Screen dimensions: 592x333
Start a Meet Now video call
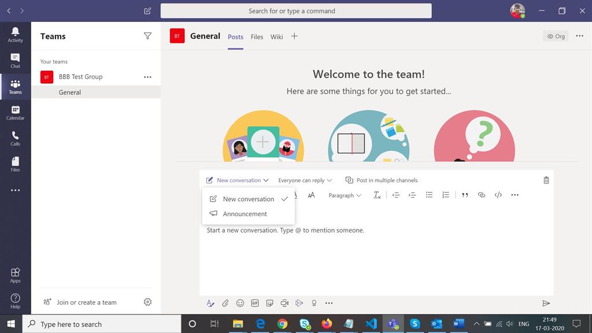(284, 302)
